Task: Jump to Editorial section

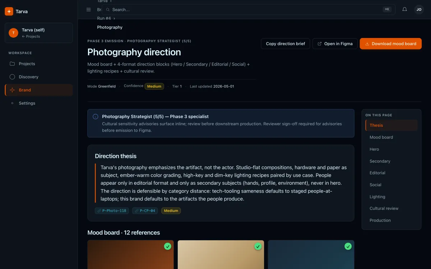Action: (x=391, y=173)
